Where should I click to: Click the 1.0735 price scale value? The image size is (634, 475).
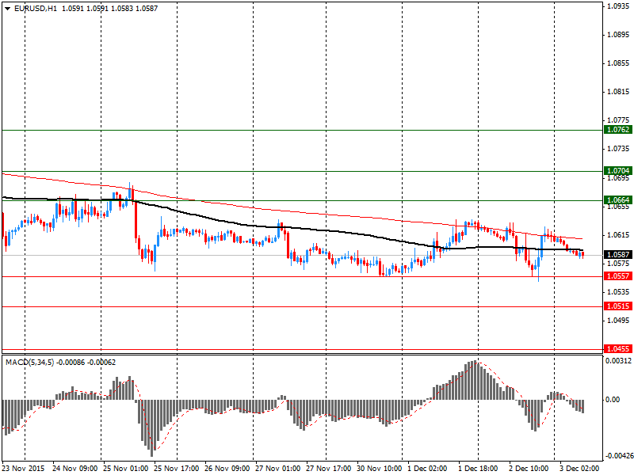click(x=619, y=149)
